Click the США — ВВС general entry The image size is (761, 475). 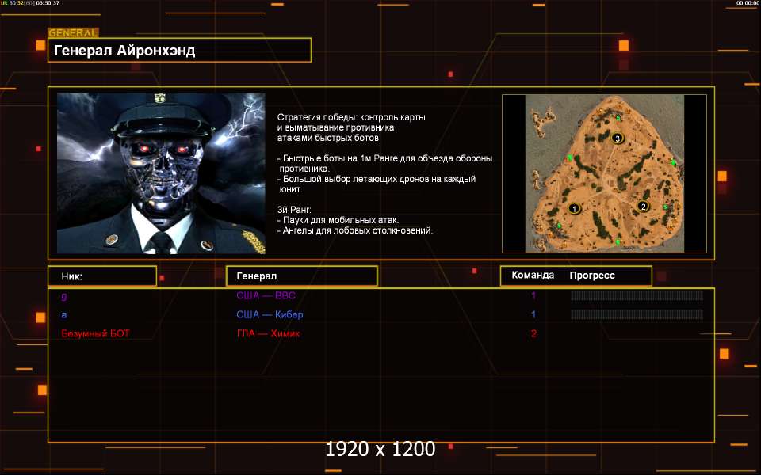[266, 295]
